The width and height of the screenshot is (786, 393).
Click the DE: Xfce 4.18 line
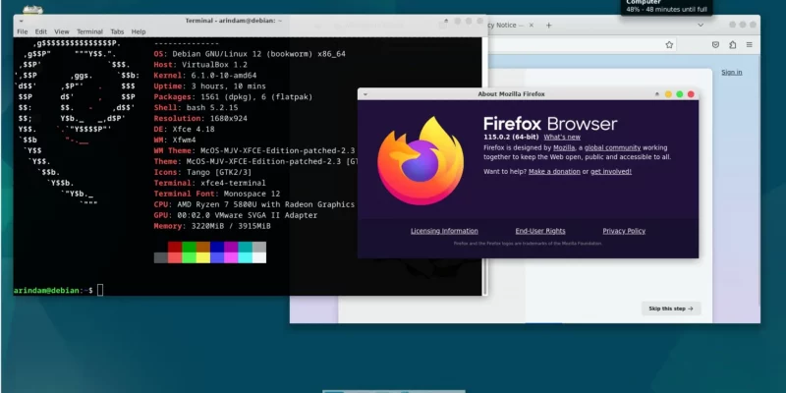click(184, 130)
